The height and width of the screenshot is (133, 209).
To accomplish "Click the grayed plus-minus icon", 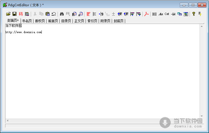I will [x=114, y=14].
